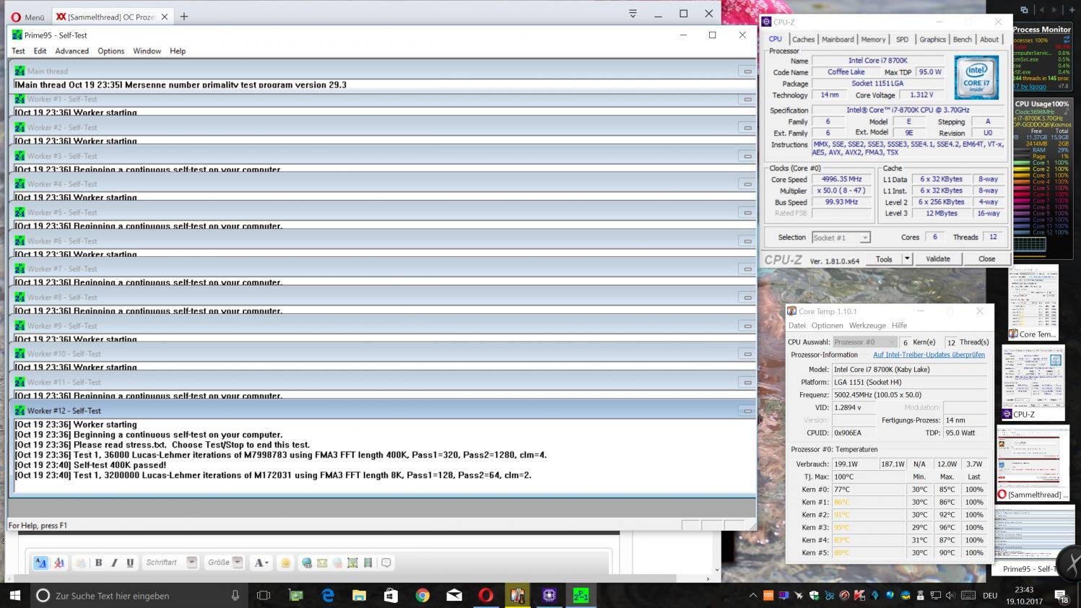Open the Größe font size dropdown

(x=225, y=563)
